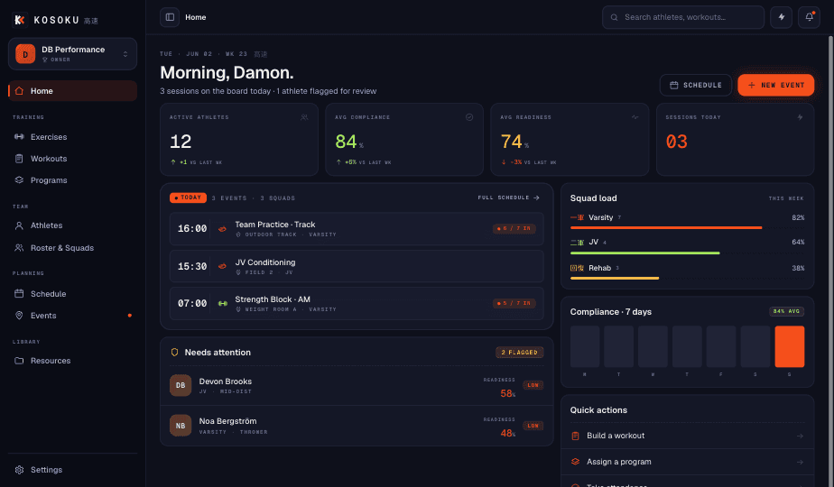Image resolution: width=834 pixels, height=487 pixels.
Task: Open the lightning quick actions icon
Action: (782, 17)
